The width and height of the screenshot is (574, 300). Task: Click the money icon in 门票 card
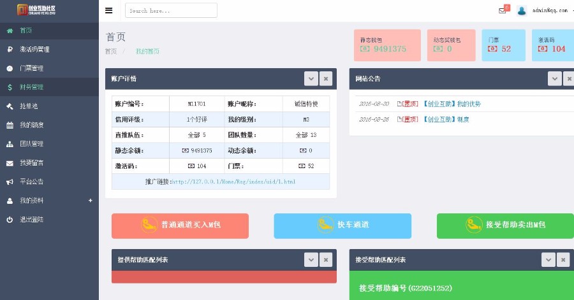point(492,49)
